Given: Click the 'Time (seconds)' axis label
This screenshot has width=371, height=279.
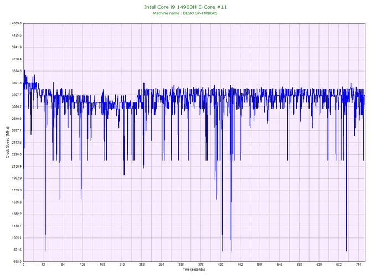Looking at the screenshot, I should click(x=194, y=270).
